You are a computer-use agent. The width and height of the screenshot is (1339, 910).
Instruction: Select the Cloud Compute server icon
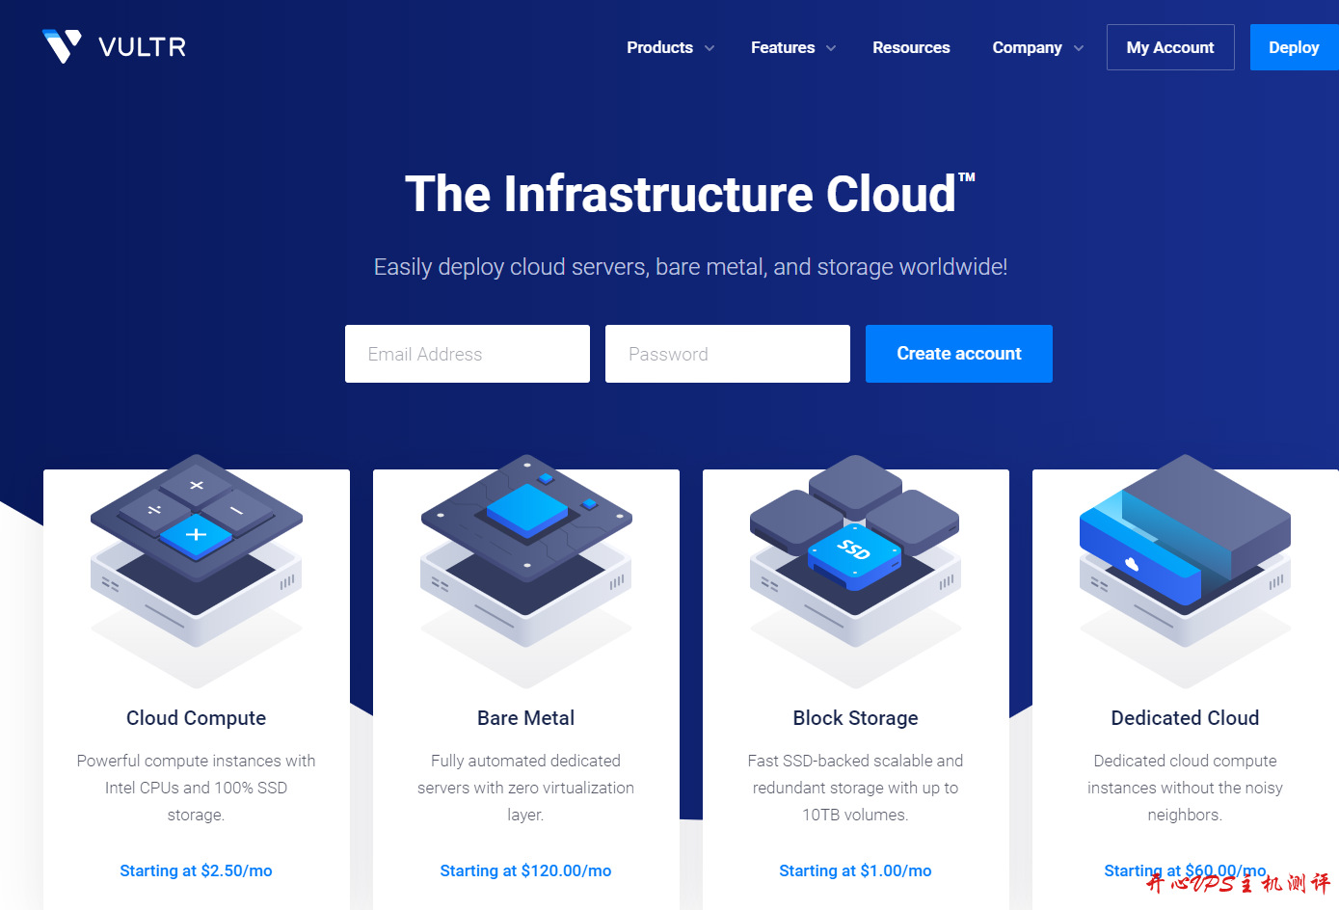(196, 569)
